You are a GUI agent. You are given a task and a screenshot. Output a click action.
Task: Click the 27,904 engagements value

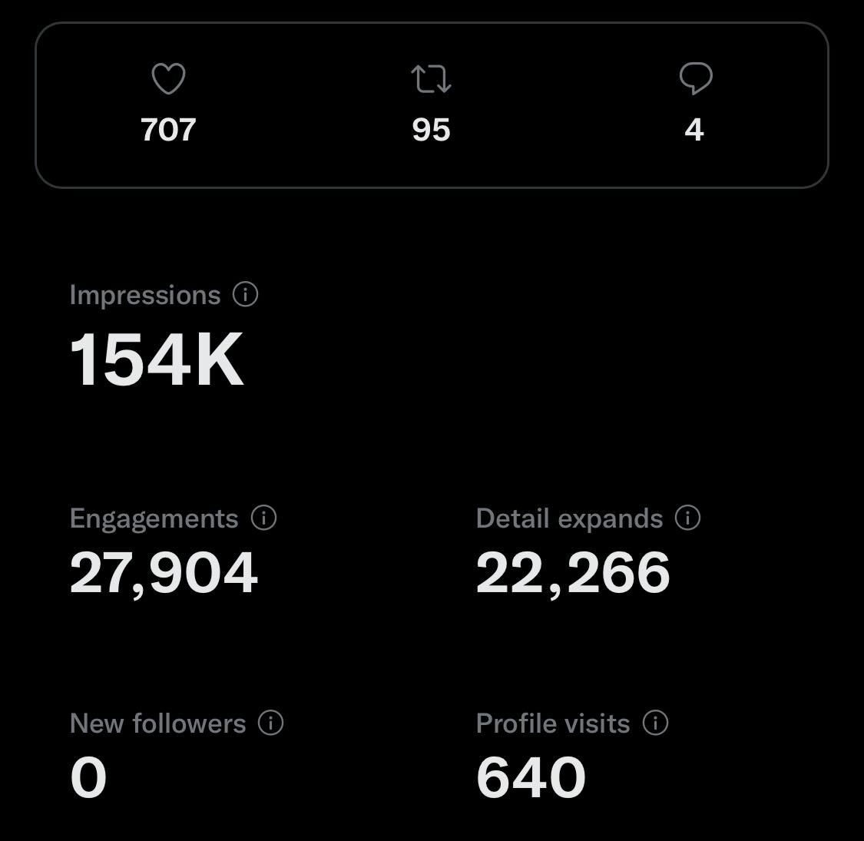coord(164,574)
